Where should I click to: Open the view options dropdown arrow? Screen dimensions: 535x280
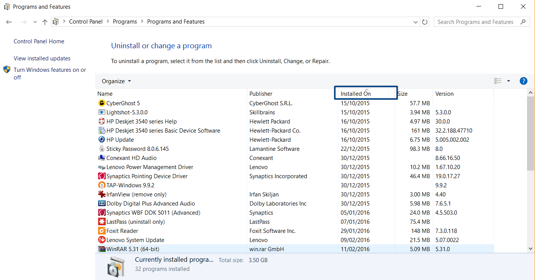coord(508,81)
